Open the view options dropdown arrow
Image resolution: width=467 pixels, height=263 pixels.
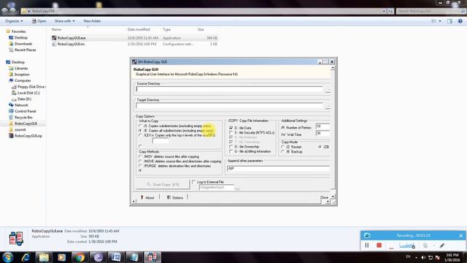pos(440,21)
